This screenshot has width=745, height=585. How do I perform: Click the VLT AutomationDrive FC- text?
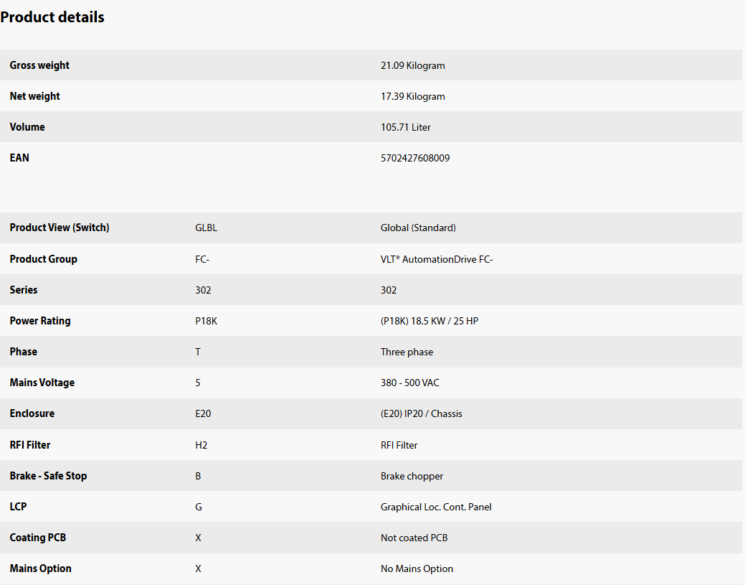click(436, 259)
